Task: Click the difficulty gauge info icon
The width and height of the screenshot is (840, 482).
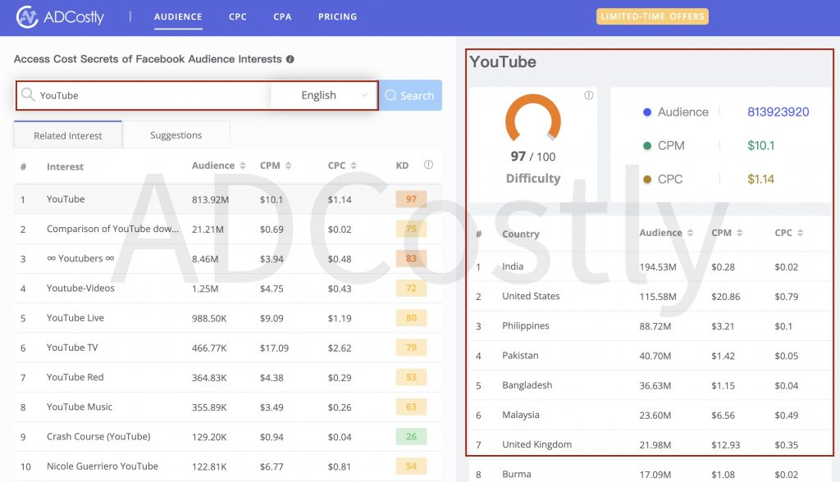Action: [x=589, y=95]
